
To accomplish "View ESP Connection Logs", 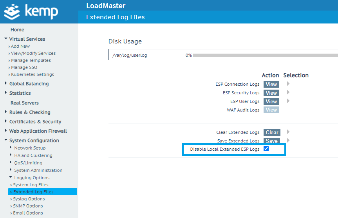I will point(271,84).
